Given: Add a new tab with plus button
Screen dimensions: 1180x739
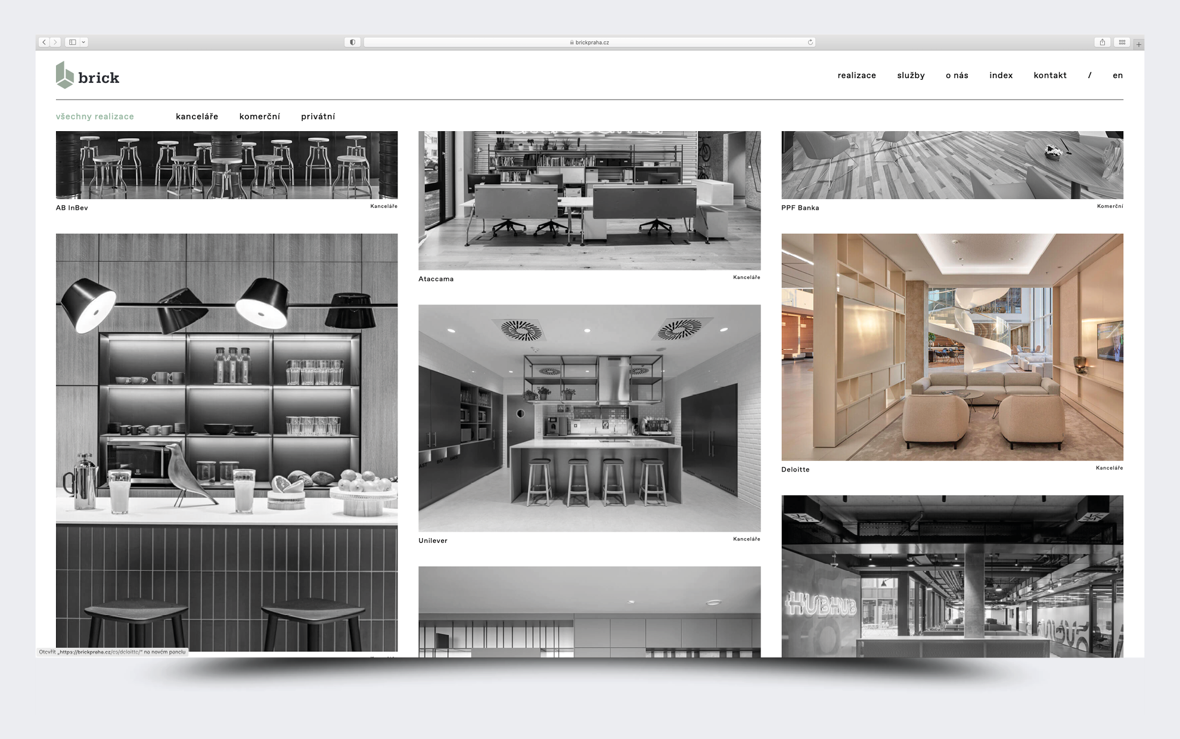Looking at the screenshot, I should coord(1138,44).
